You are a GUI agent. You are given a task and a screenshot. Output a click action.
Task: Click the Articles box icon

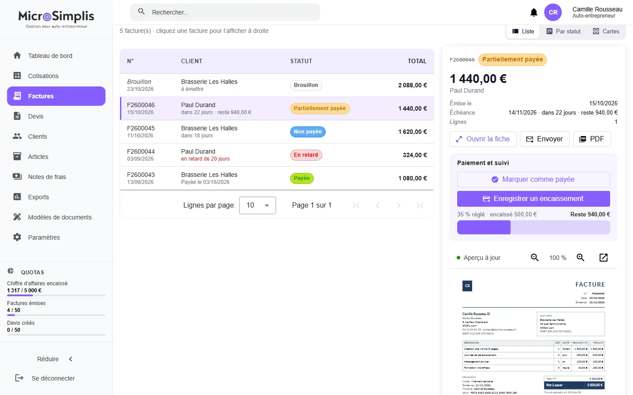[x=17, y=157]
